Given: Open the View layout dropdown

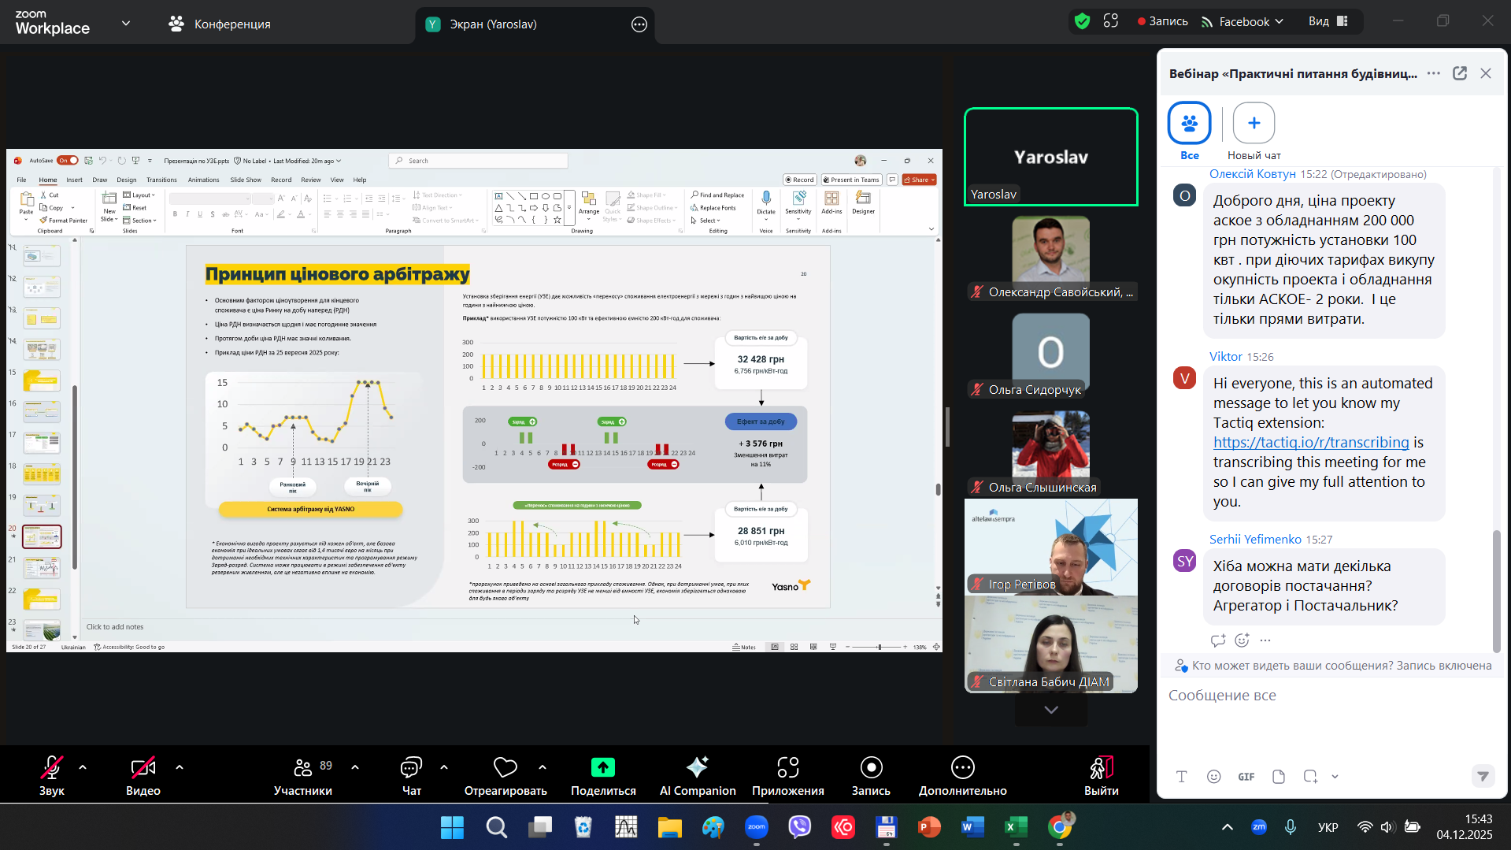Looking at the screenshot, I should pos(1328,21).
